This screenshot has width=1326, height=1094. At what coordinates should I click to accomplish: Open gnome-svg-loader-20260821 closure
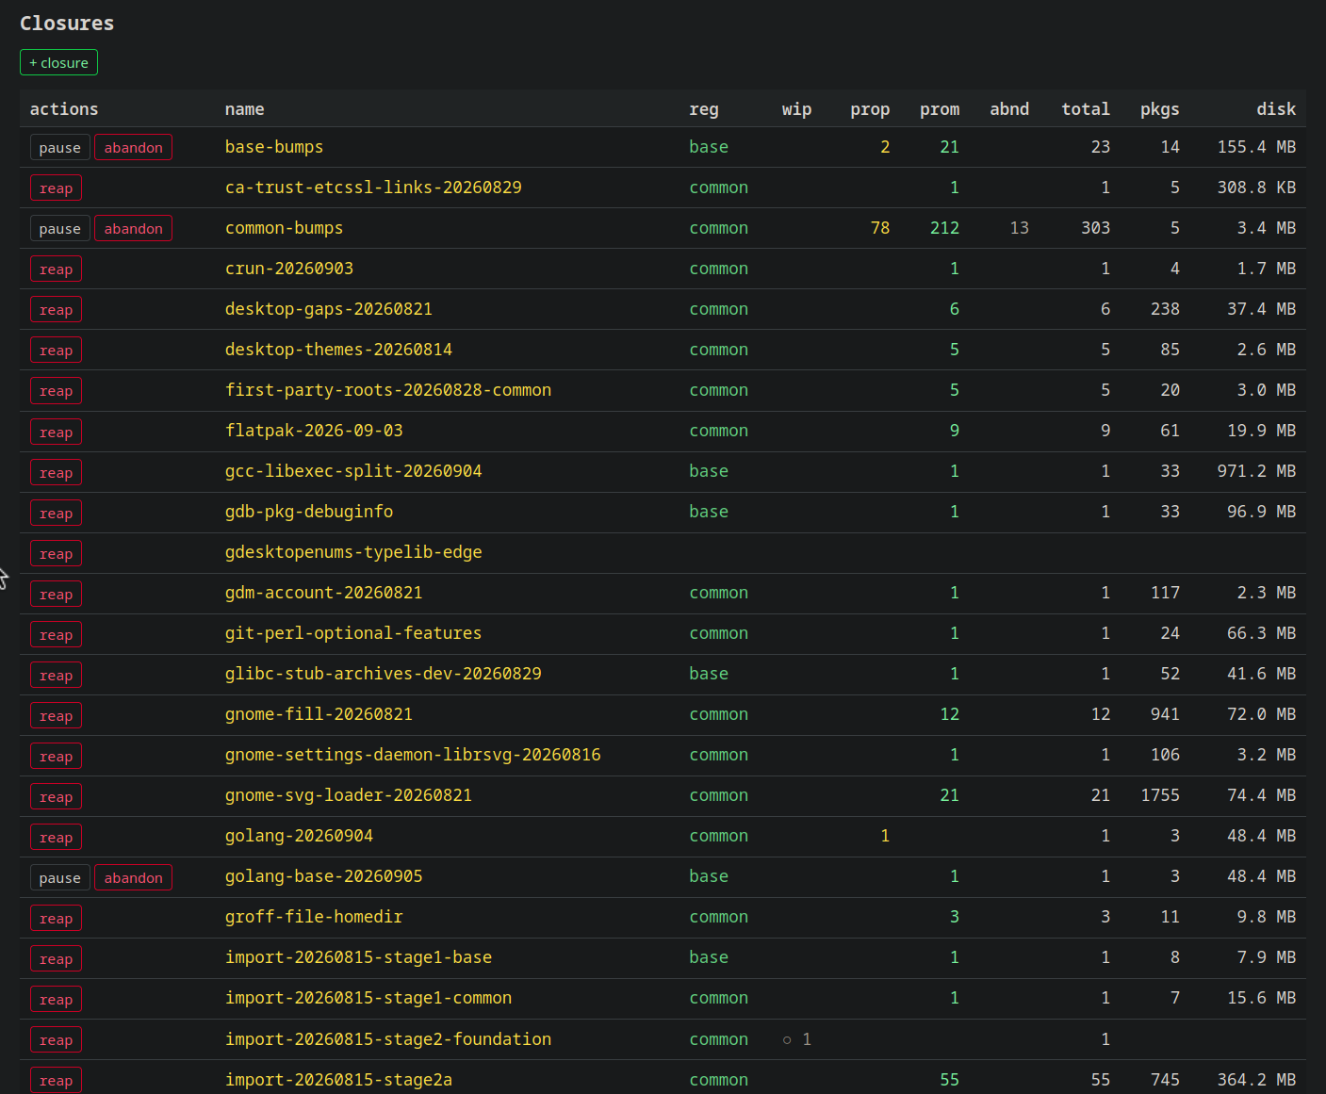[x=349, y=795]
